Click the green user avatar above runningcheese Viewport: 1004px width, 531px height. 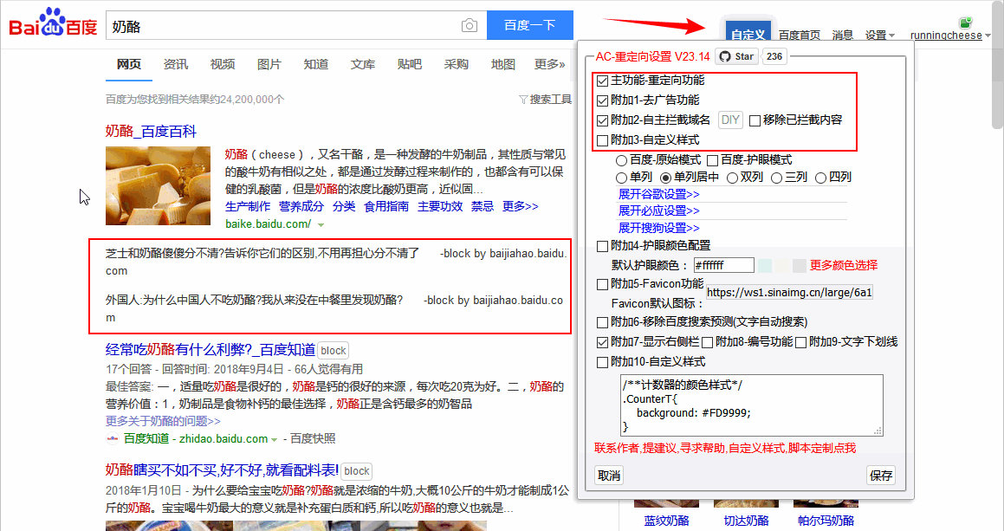pos(966,23)
